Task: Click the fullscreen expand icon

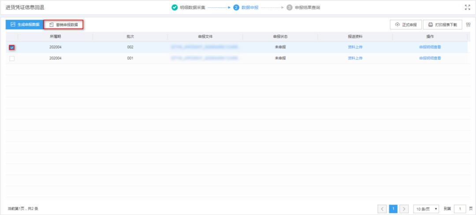Action: pyautogui.click(x=467, y=7)
